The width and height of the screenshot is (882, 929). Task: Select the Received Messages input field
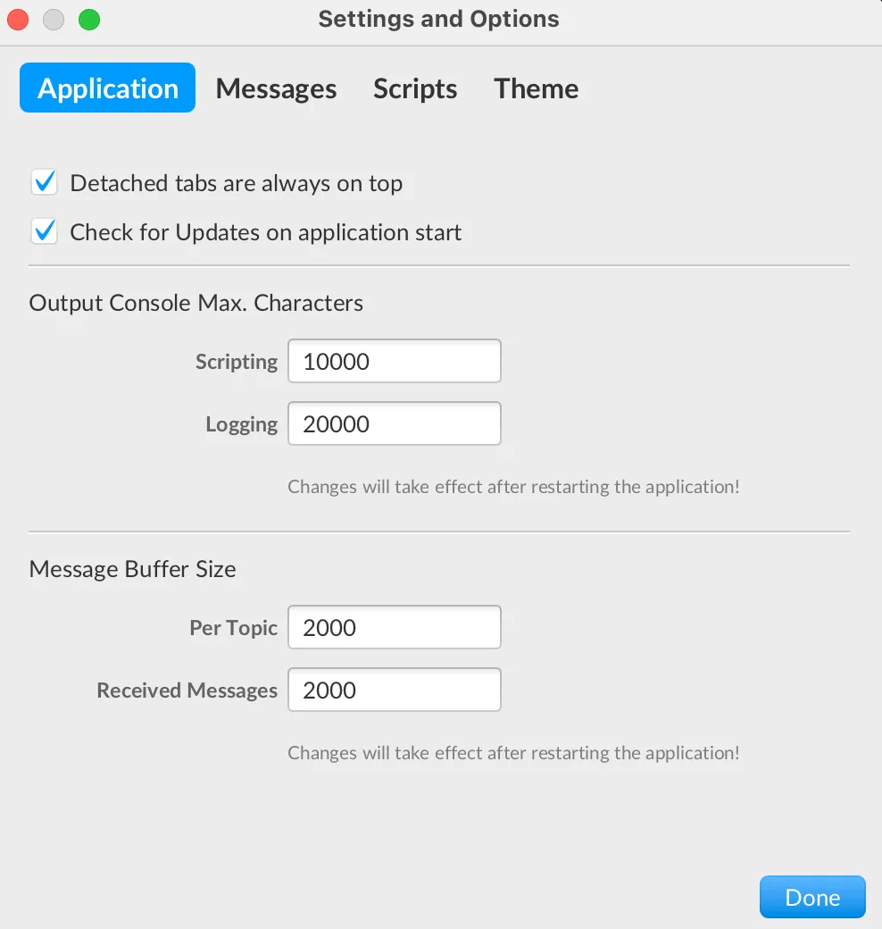click(395, 690)
